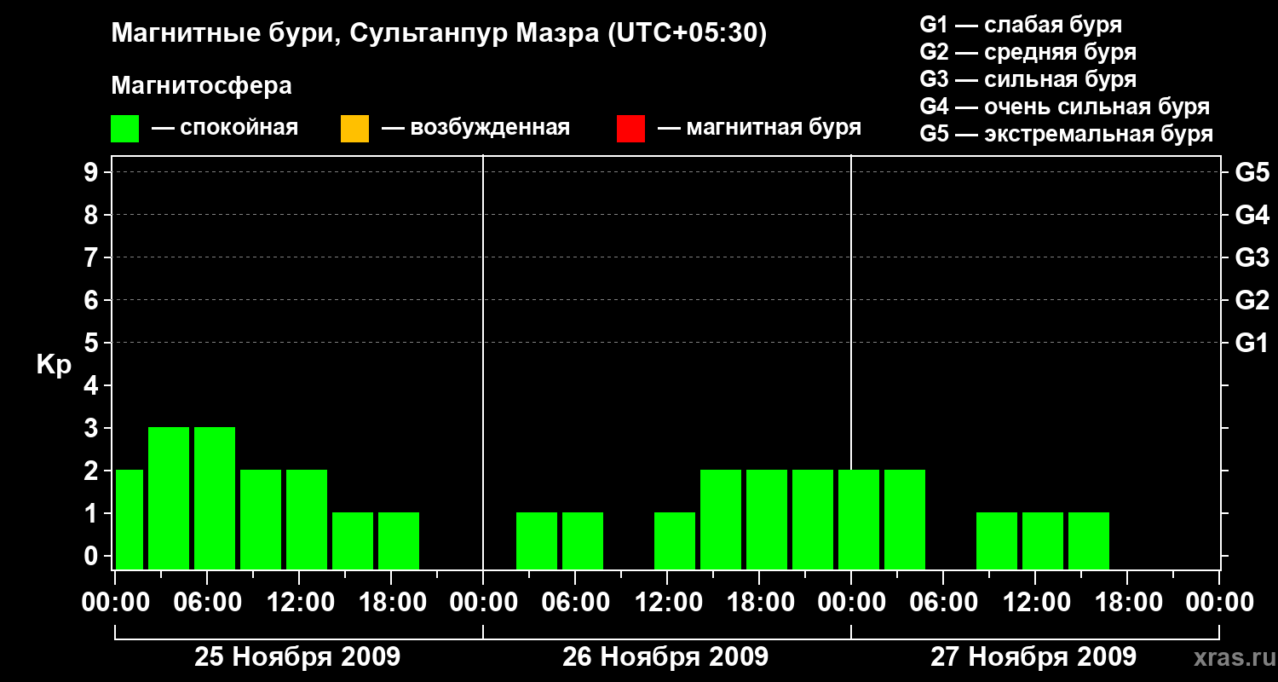Click the green 'спокойная' legend swatch
The width and height of the screenshot is (1278, 682).
point(125,129)
